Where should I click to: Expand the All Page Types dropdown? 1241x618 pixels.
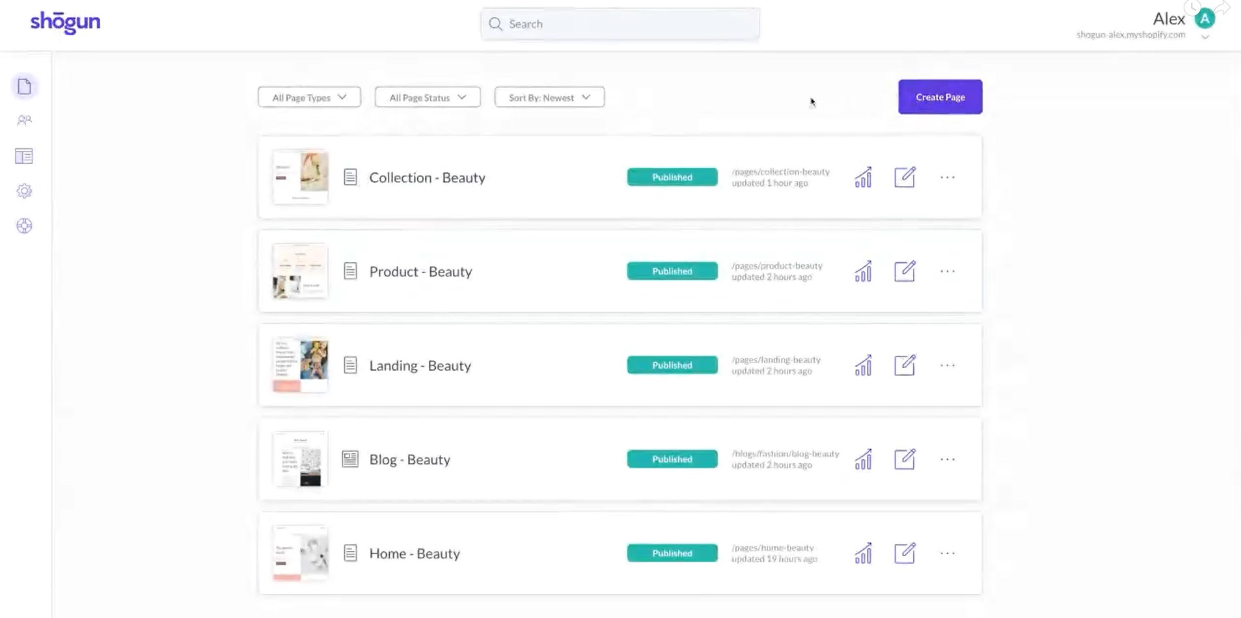click(x=309, y=98)
